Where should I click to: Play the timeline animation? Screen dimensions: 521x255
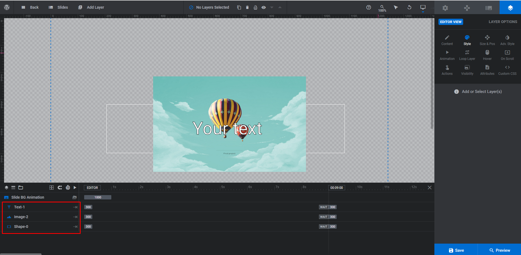pos(75,188)
